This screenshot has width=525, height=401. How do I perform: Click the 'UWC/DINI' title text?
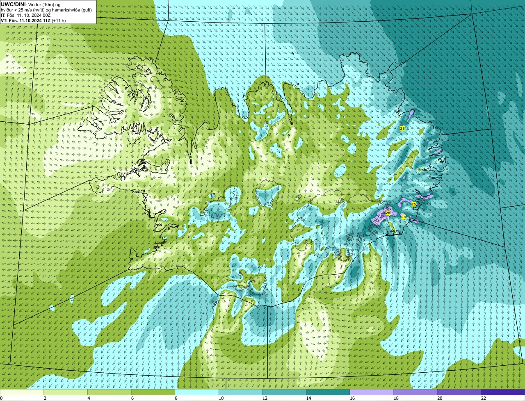pyautogui.click(x=14, y=4)
